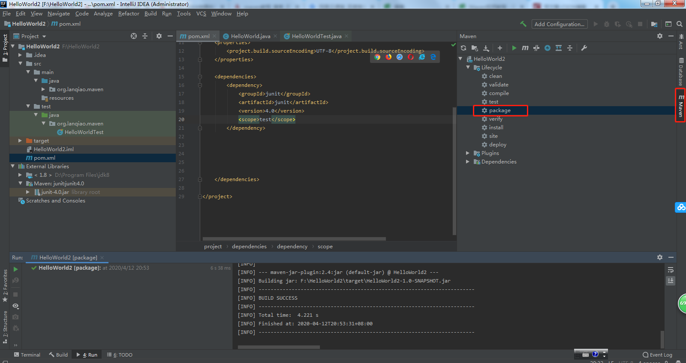Collapse the Lifecycle node in Maven

coord(468,68)
